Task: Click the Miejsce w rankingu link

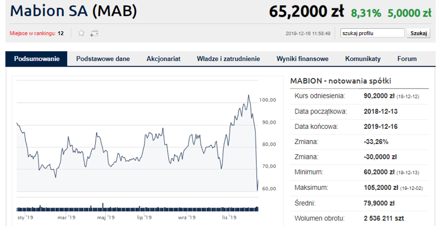Action: 33,33
